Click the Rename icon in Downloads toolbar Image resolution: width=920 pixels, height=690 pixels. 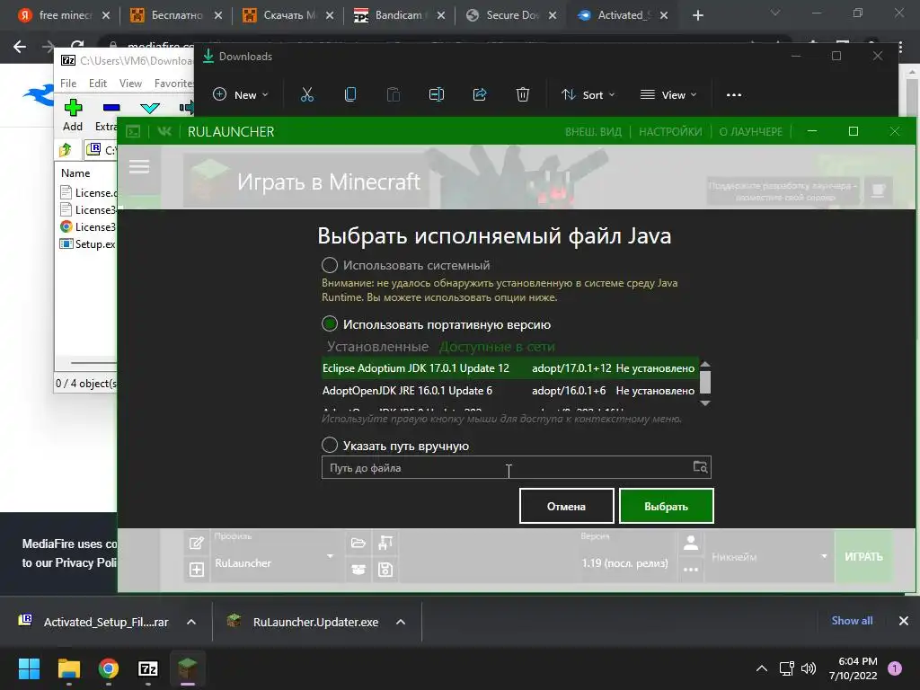tap(437, 94)
